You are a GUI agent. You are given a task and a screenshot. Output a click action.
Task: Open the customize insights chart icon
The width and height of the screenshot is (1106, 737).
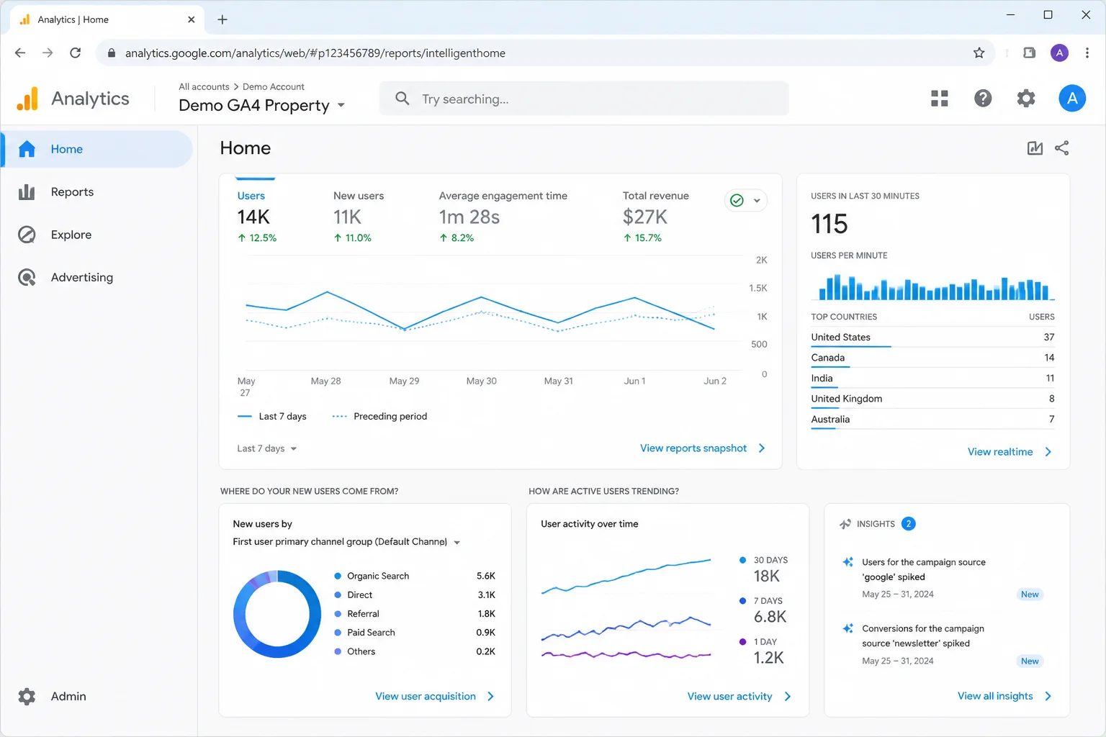coord(1035,148)
